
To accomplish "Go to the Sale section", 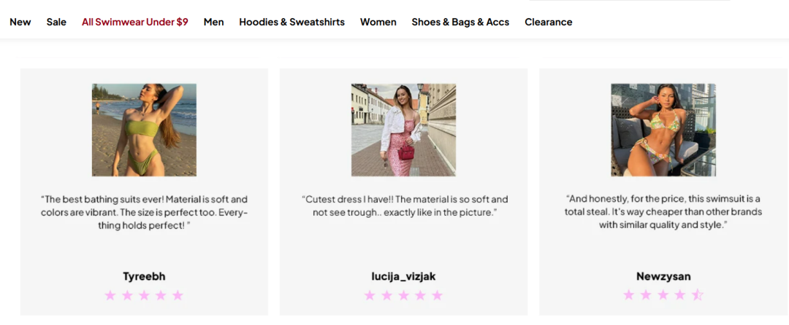I will (x=56, y=22).
